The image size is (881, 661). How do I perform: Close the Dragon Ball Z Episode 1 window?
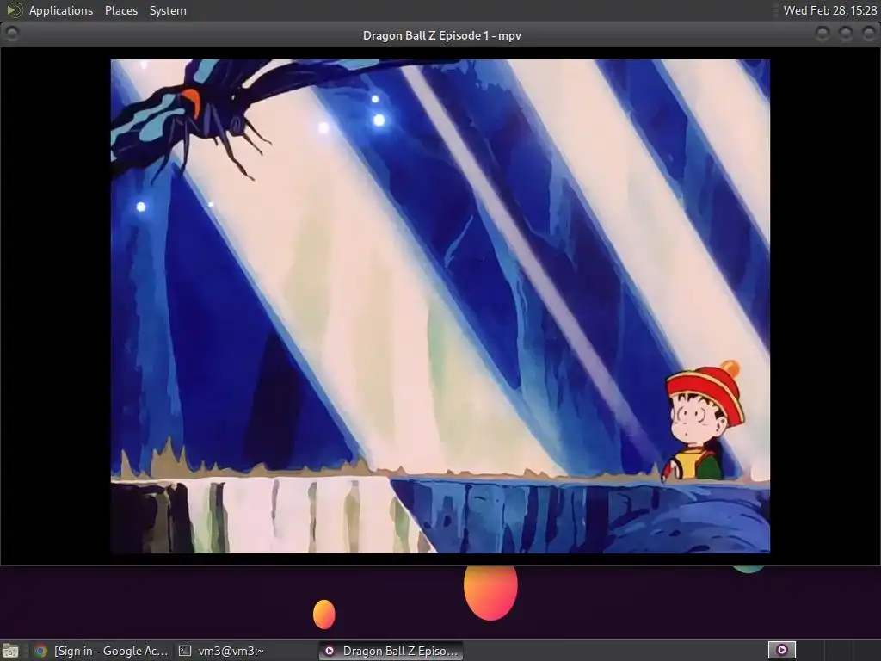pyautogui.click(x=868, y=34)
